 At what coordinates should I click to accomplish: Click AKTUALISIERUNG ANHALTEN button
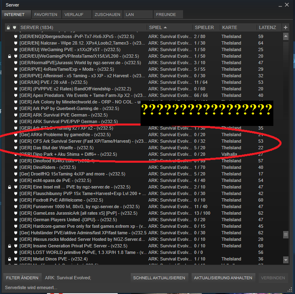click(x=223, y=278)
